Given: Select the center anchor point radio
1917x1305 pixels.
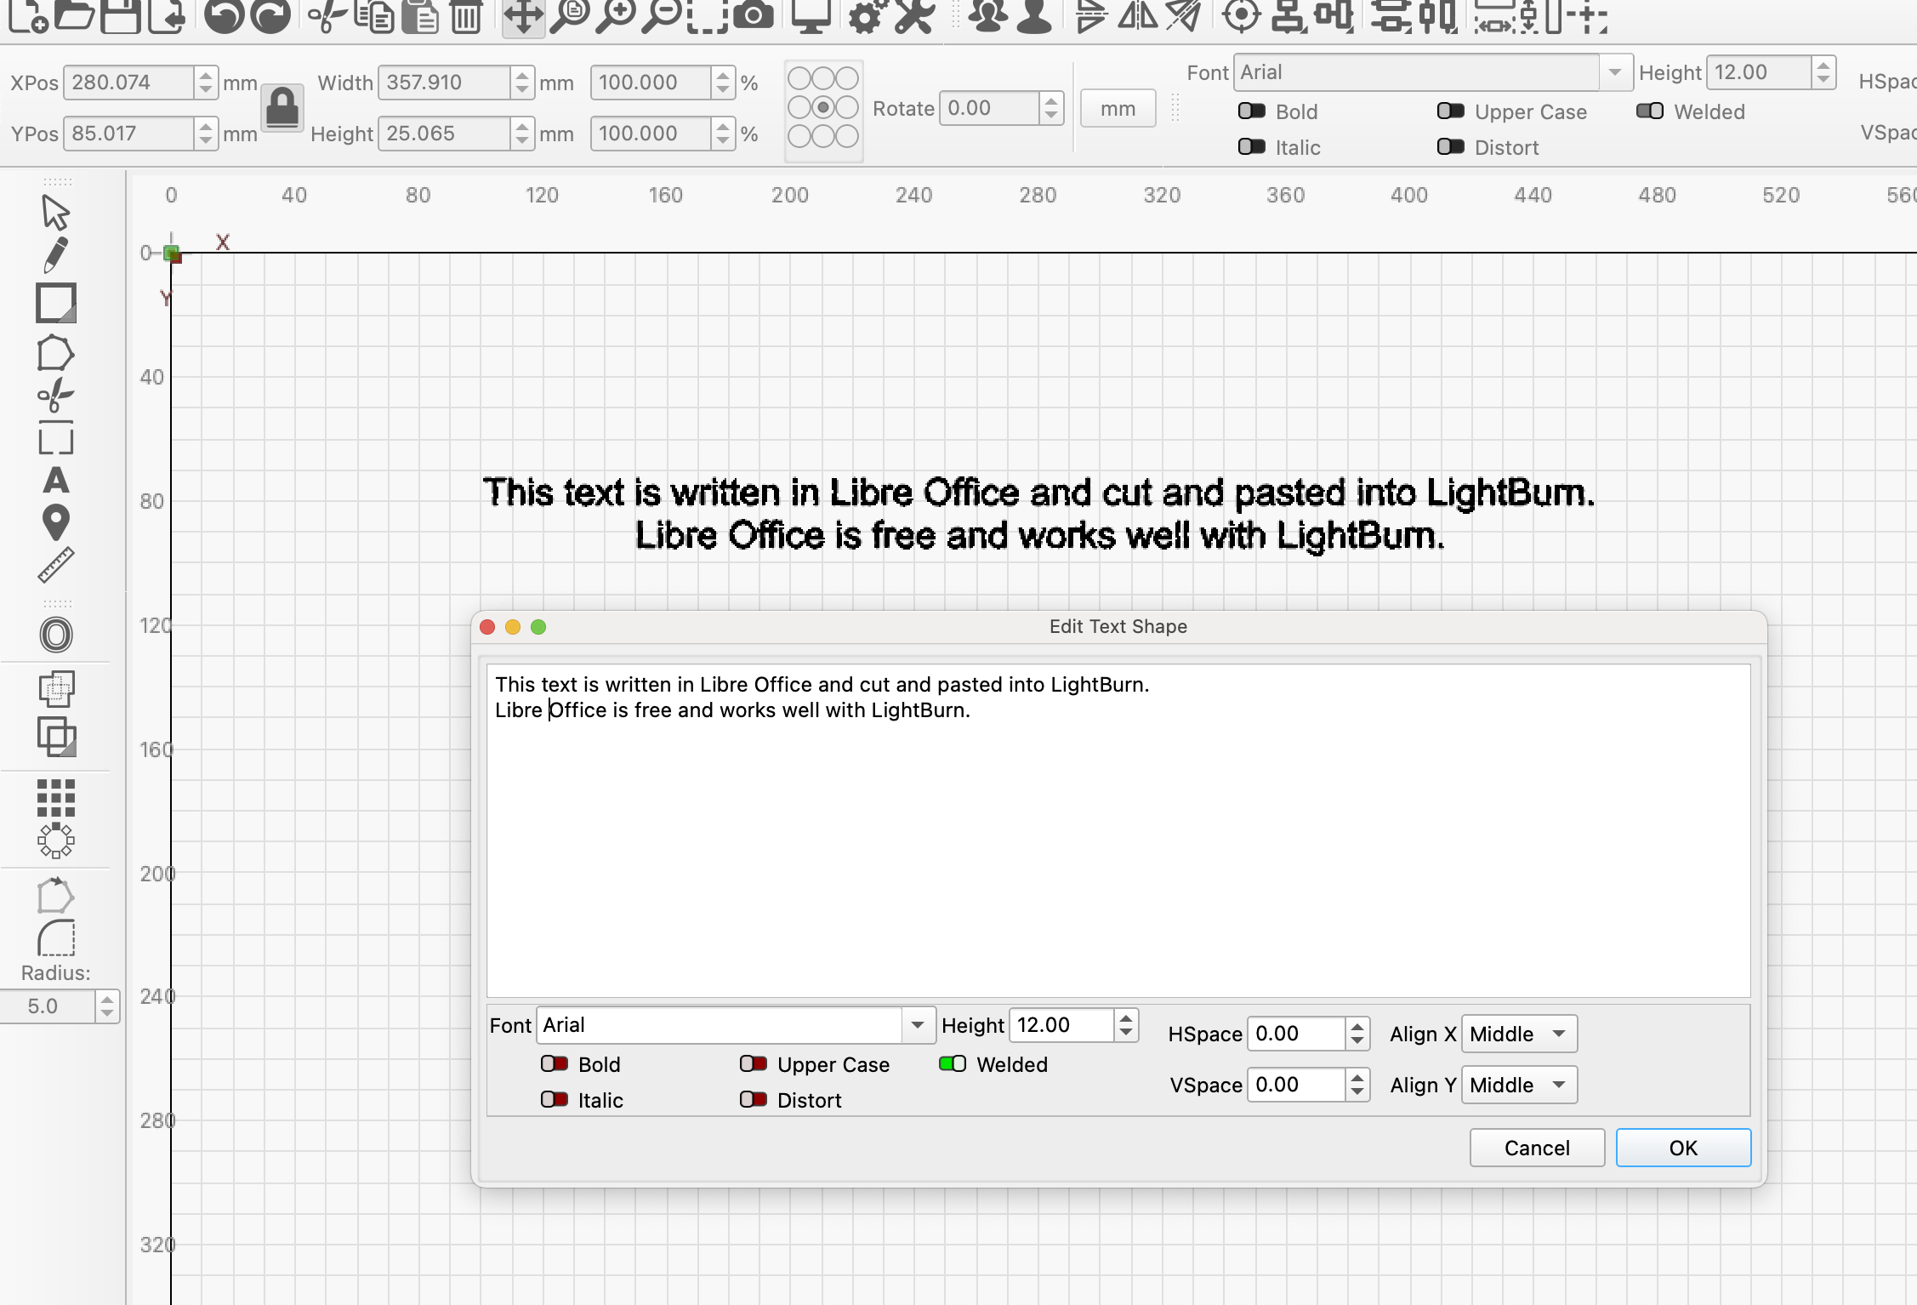Looking at the screenshot, I should click(823, 107).
